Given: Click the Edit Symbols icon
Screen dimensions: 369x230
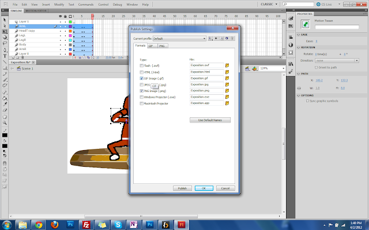Looking at the screenshot, I should coord(254,68).
